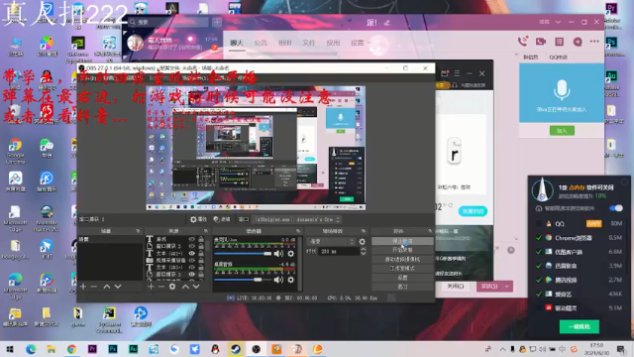This screenshot has height=357, width=634.
Task: Click the plus button beside QQ search
Action: click(x=217, y=22)
